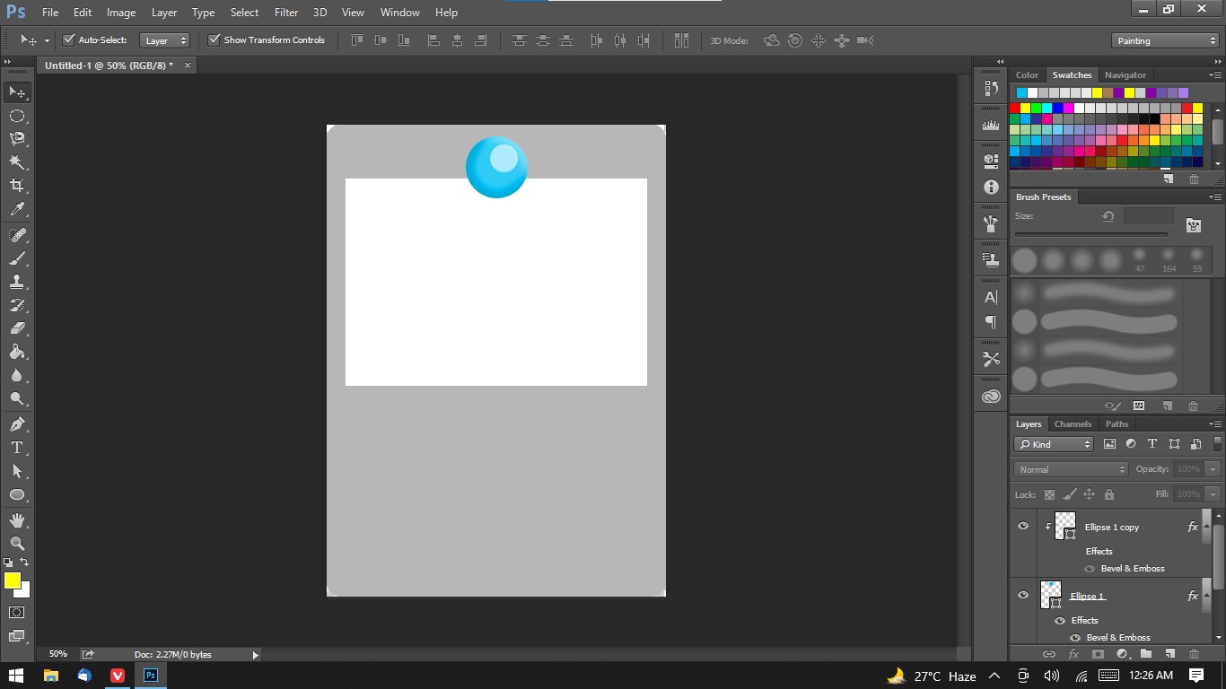Select the Move tool in toolbox

[x=17, y=92]
